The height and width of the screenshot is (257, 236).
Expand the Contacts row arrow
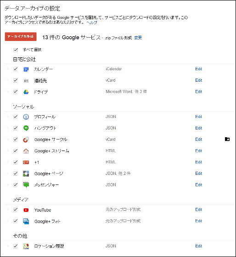(8, 80)
